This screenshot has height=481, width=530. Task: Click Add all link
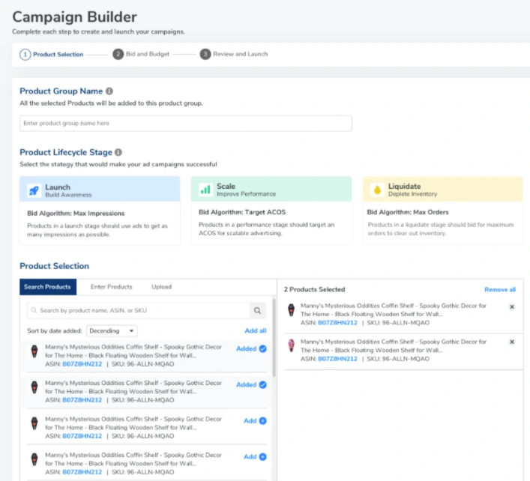255,330
